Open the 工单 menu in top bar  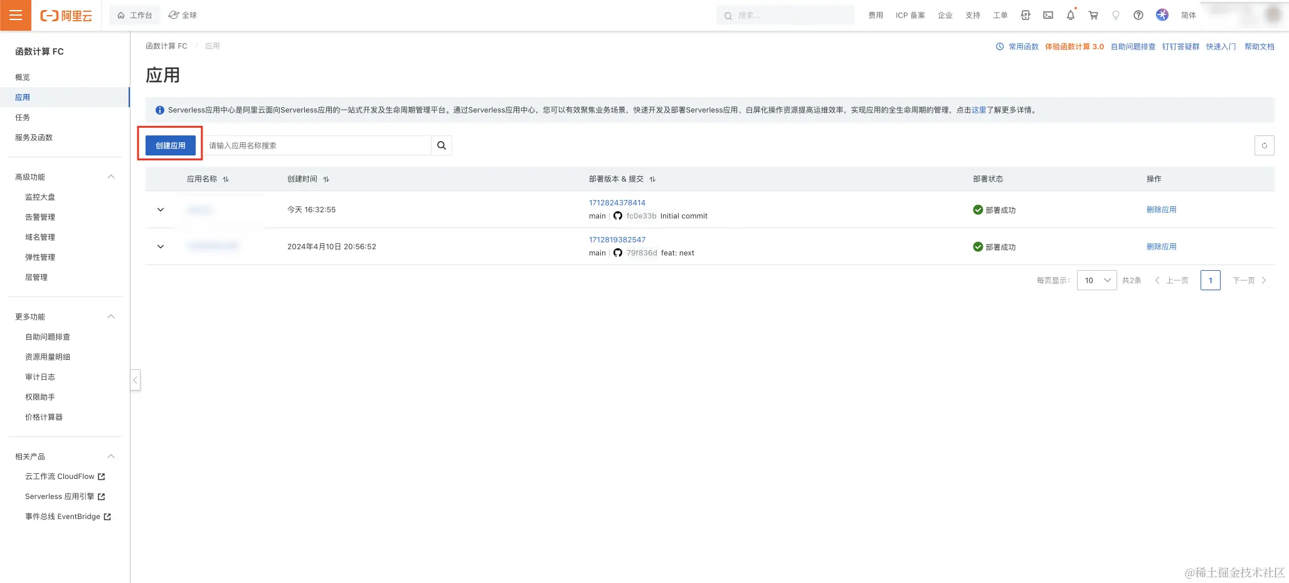point(1000,15)
